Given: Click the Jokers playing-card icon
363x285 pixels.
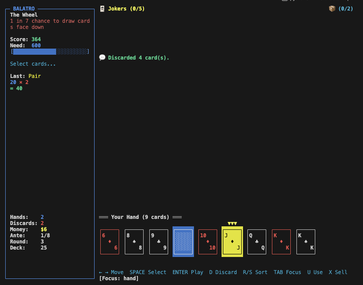Looking at the screenshot, I should tap(102, 8).
